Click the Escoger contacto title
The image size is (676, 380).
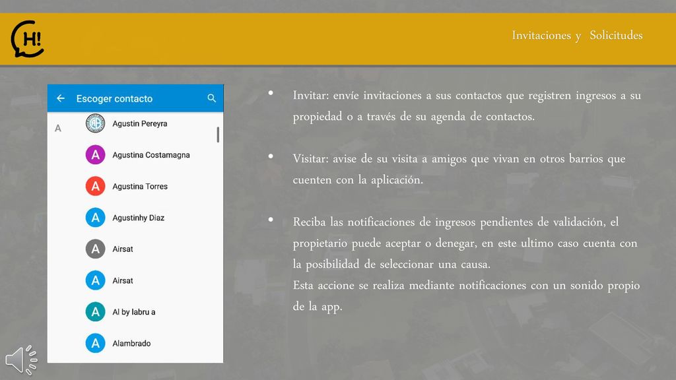click(x=114, y=99)
